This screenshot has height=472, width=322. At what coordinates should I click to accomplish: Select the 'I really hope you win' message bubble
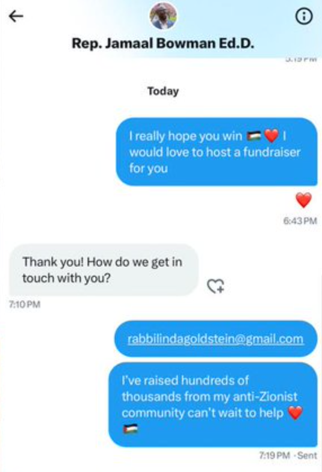217,152
